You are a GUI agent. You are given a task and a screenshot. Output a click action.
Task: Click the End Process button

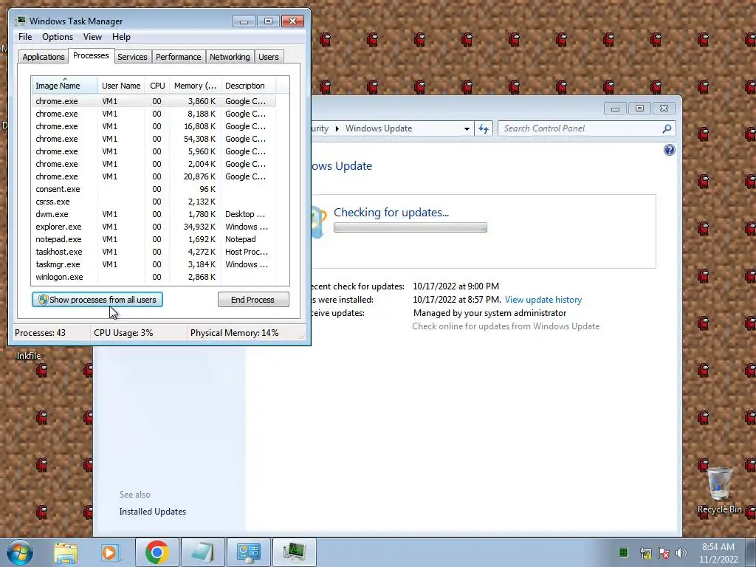253,300
